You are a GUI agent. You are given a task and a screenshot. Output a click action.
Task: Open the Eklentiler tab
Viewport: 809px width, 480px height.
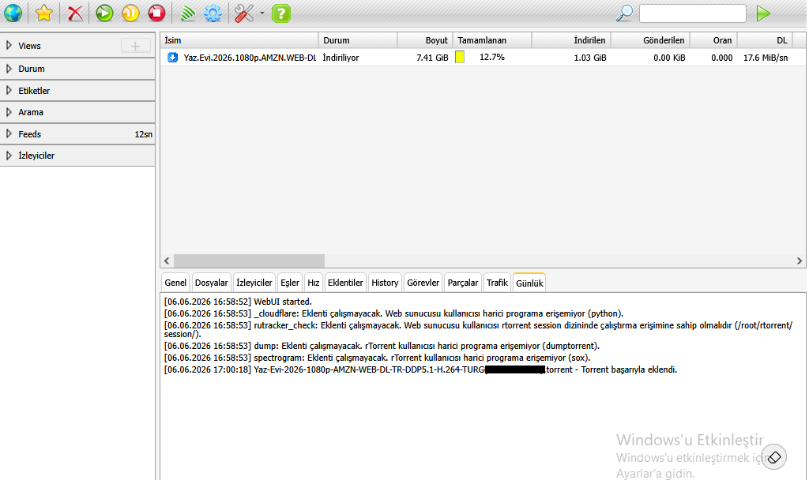pos(345,283)
